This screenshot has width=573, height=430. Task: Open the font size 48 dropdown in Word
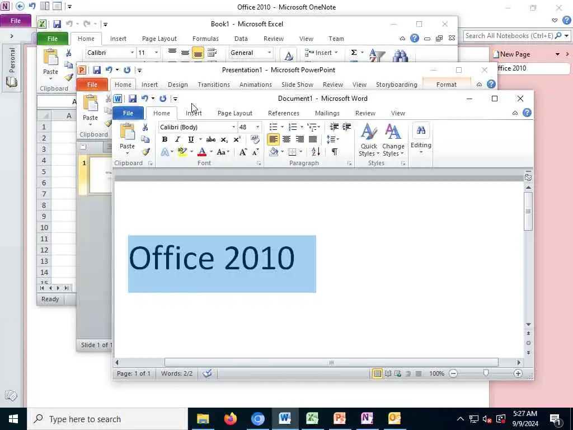257,127
